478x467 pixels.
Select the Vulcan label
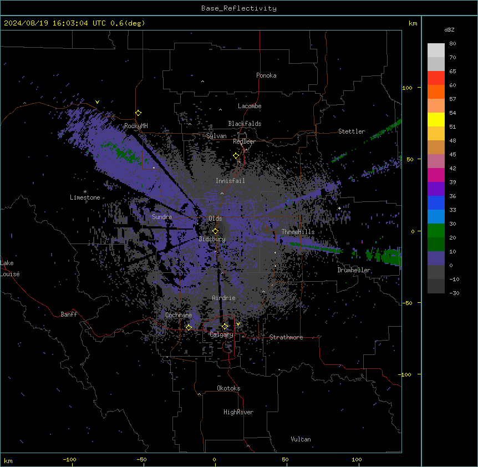tap(301, 439)
